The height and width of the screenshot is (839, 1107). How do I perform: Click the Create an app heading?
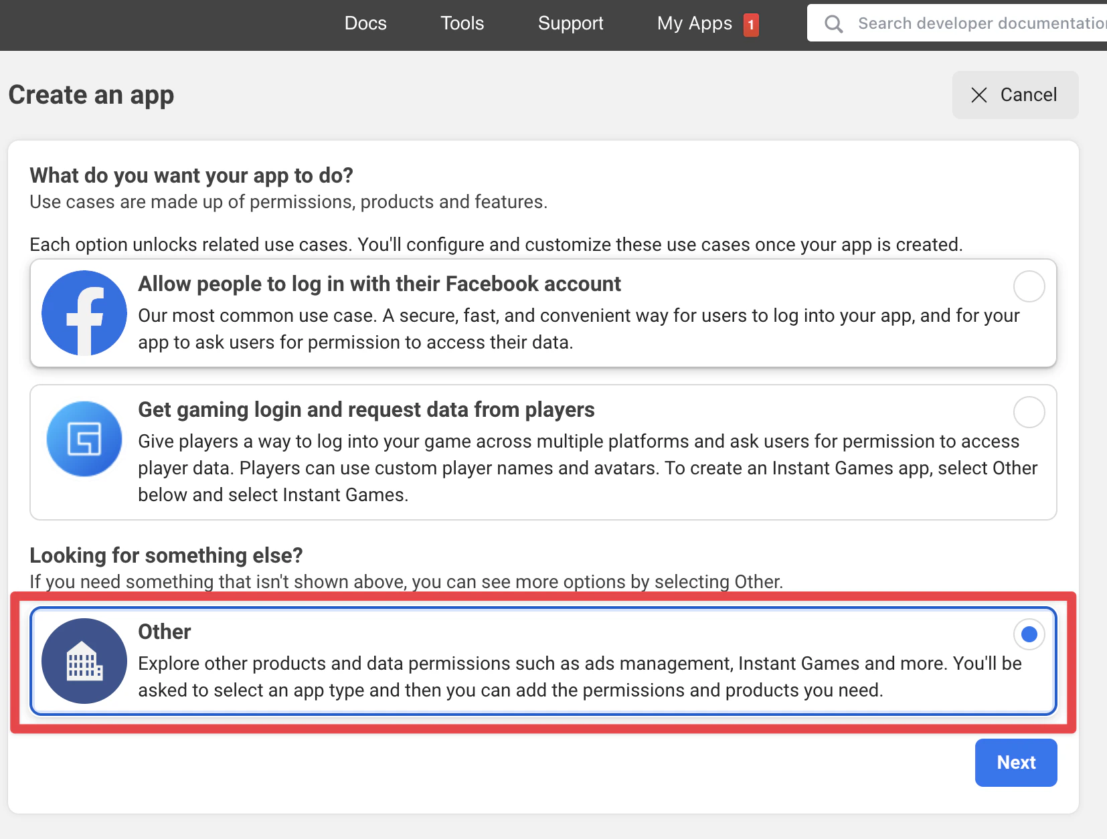point(90,94)
